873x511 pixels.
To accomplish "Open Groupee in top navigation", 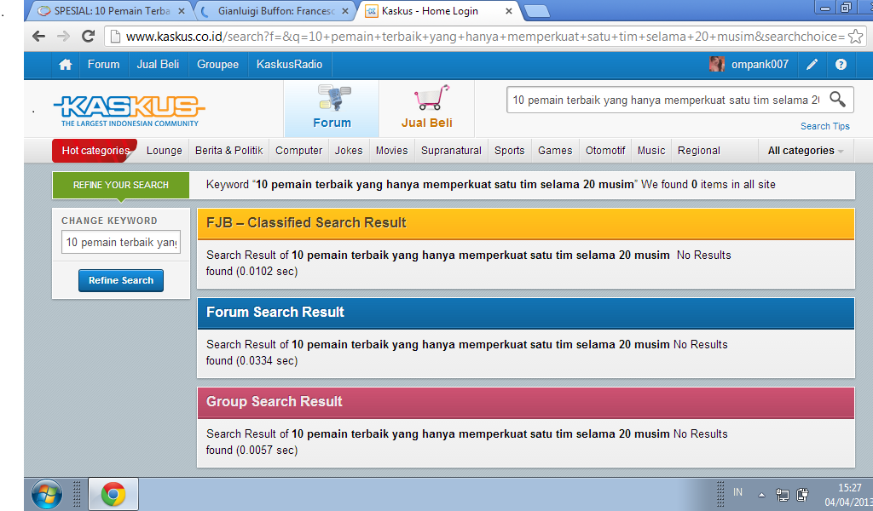I will tap(217, 65).
